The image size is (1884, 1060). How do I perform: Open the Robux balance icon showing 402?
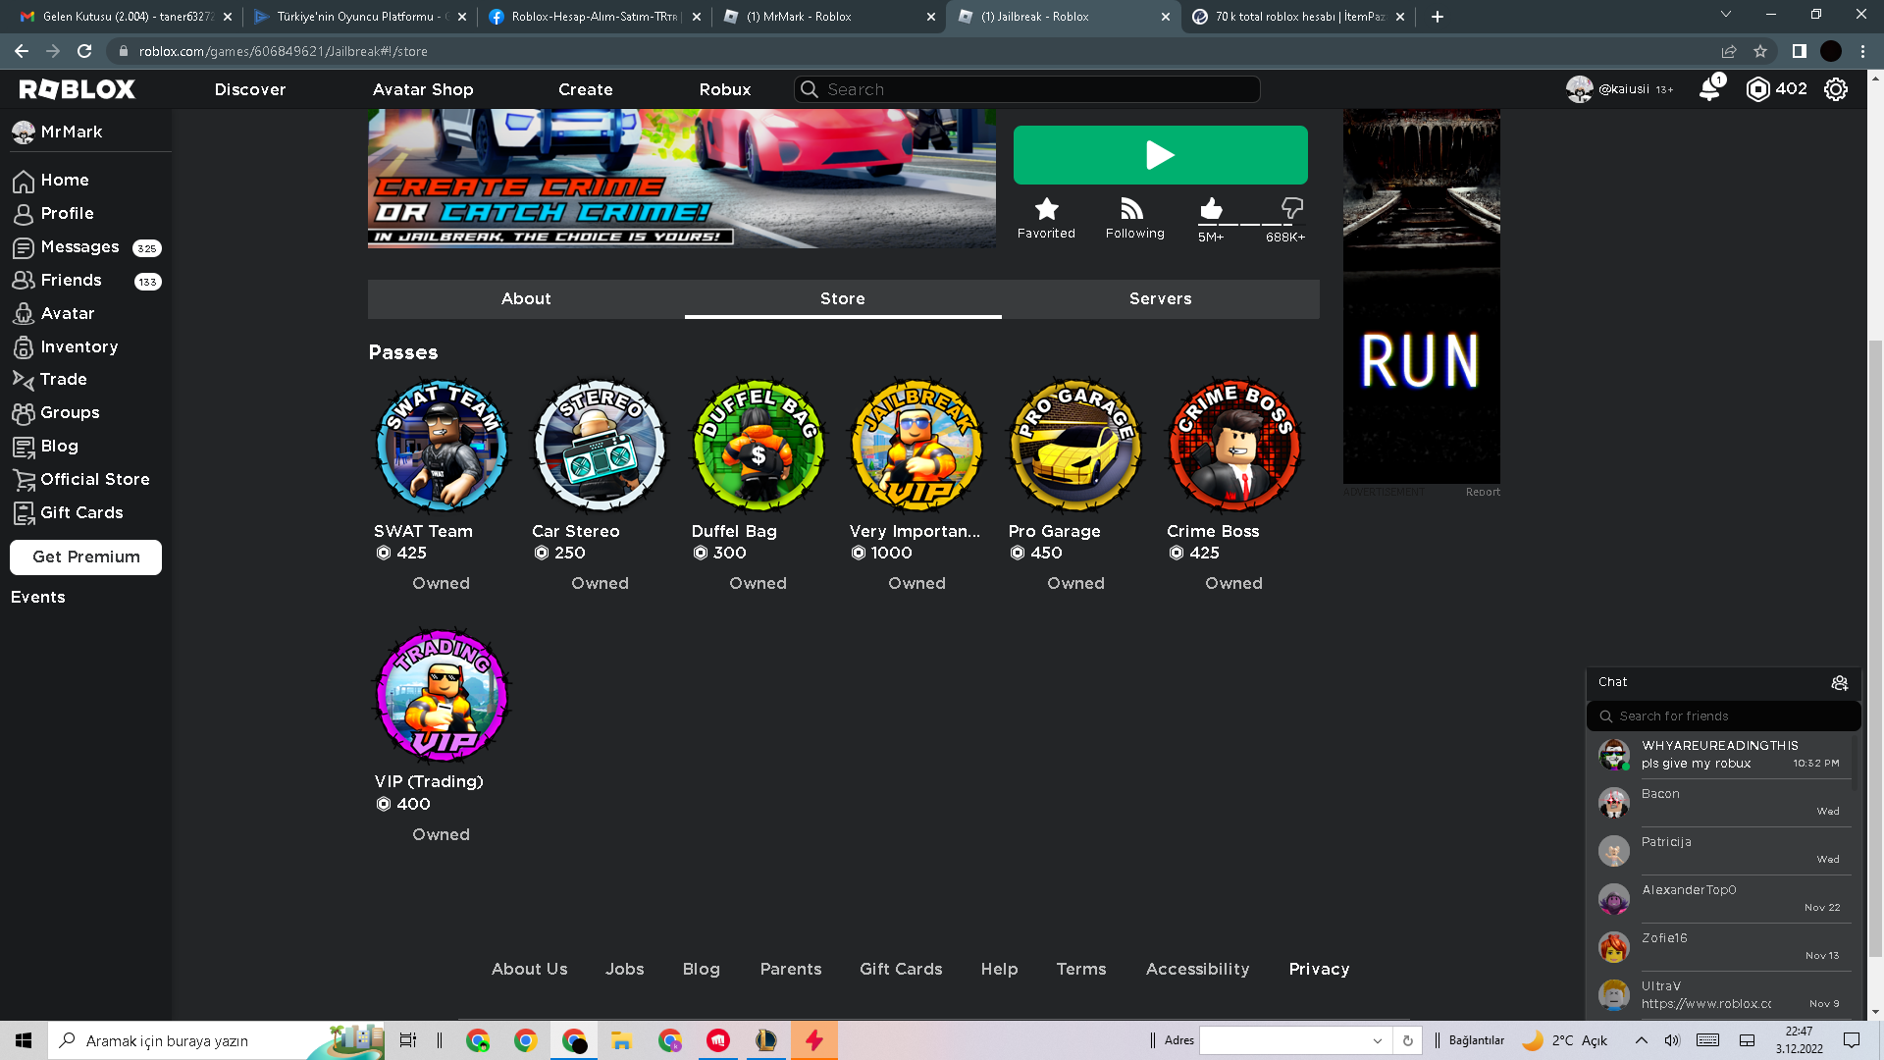tap(1757, 89)
